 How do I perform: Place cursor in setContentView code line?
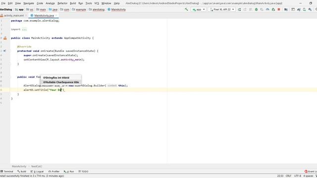click(x=54, y=59)
